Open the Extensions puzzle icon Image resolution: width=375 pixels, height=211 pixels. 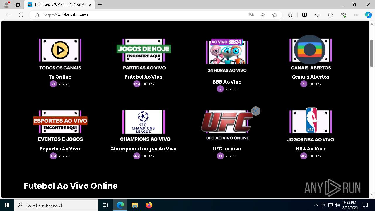290,15
